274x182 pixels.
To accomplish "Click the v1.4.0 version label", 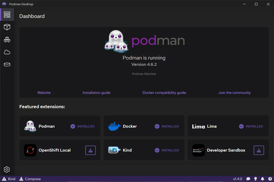I will click(x=237, y=179).
